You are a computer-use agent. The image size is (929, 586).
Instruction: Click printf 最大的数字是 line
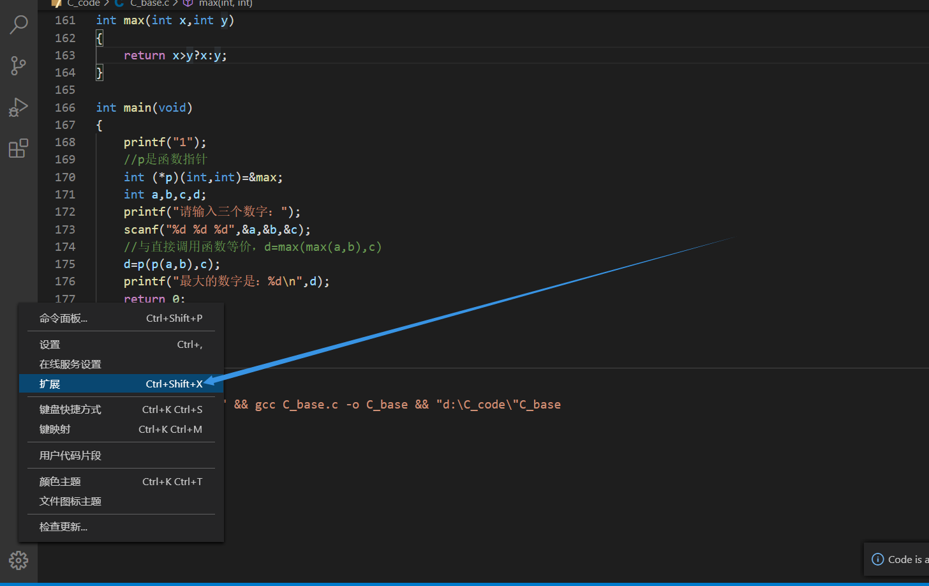pyautogui.click(x=227, y=281)
